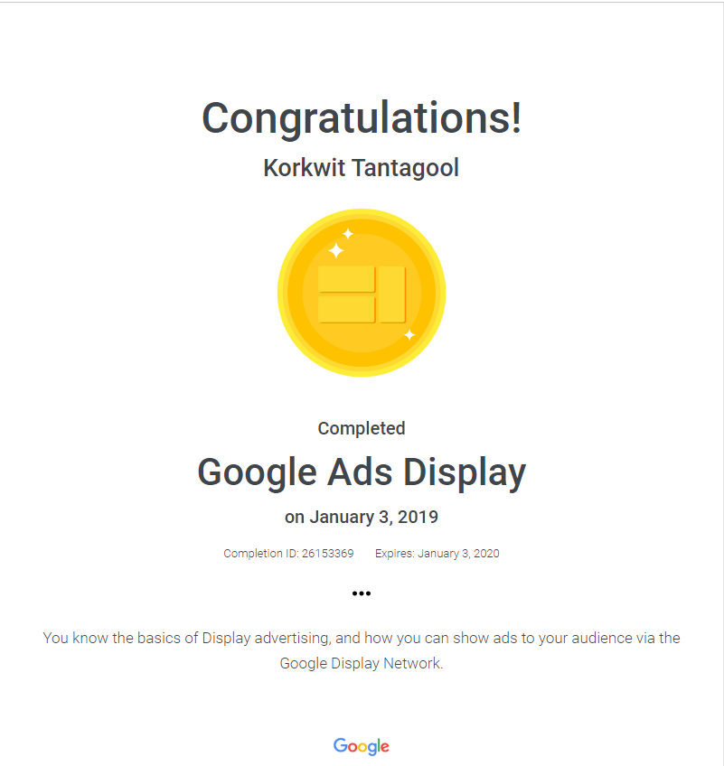This screenshot has height=766, width=724.
Task: Click 'Completion ID: 26153369'
Action: click(288, 554)
